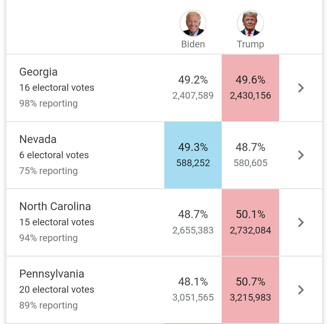Click Trump's 580,605 Nevada vote count
Viewport: 328px width, 324px height.
click(250, 163)
